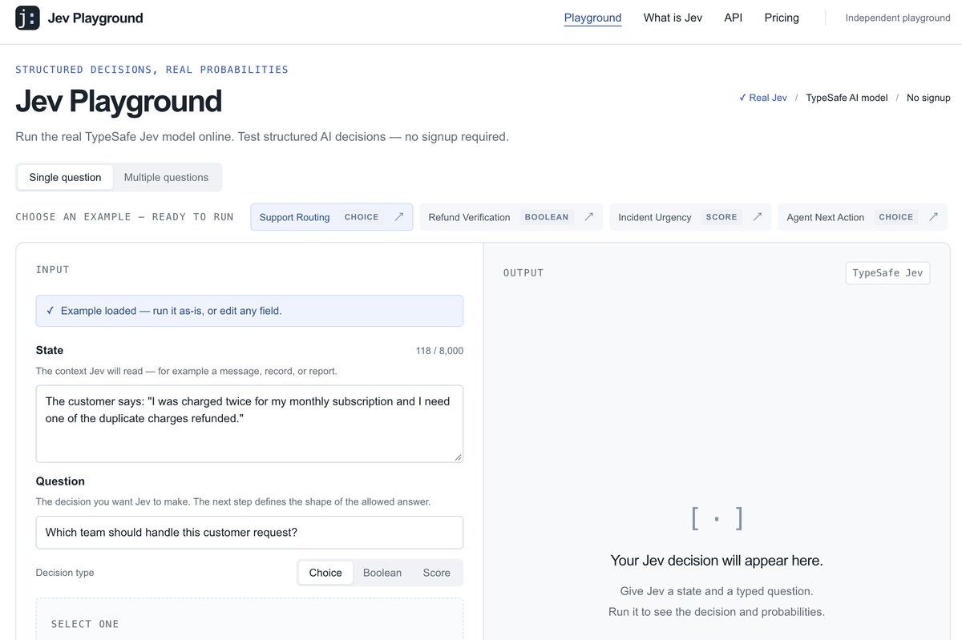This screenshot has width=962, height=640.
Task: Click into the State text area
Action: coord(249,424)
